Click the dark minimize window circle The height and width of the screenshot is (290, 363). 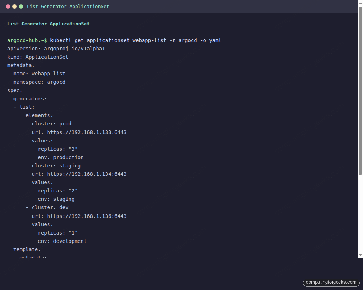click(14, 6)
